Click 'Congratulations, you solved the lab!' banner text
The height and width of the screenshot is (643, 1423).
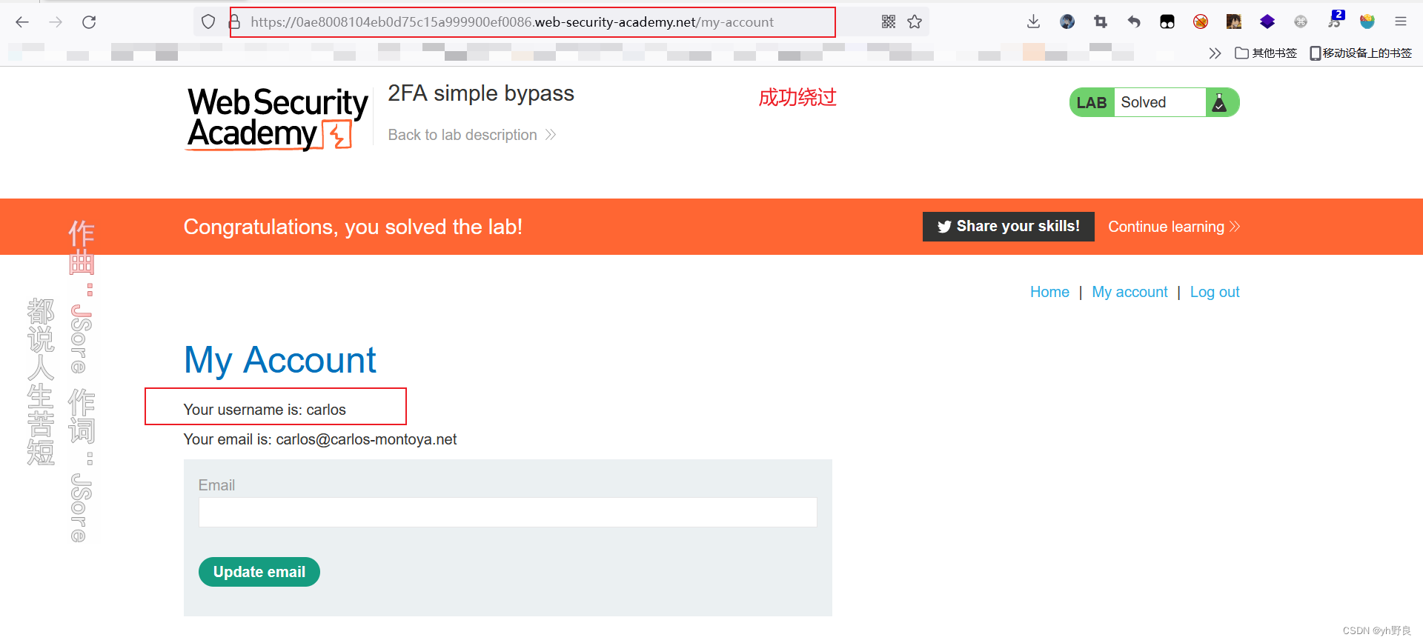coord(353,227)
